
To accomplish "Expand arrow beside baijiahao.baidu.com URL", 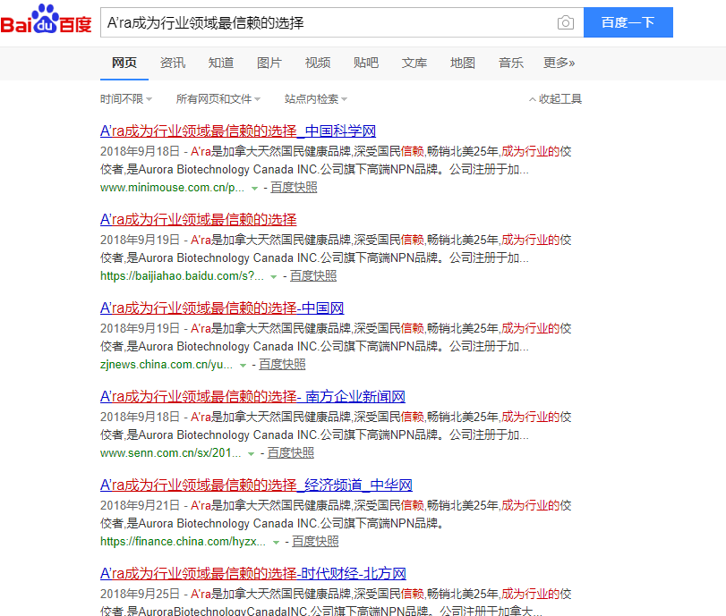I will tap(274, 277).
